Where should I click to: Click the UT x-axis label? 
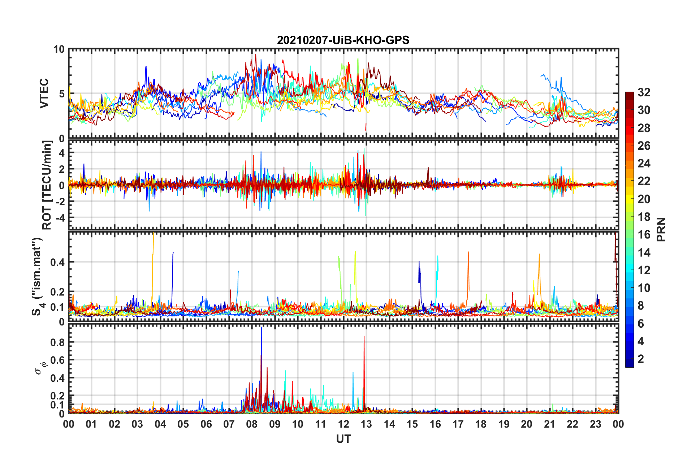(343, 439)
